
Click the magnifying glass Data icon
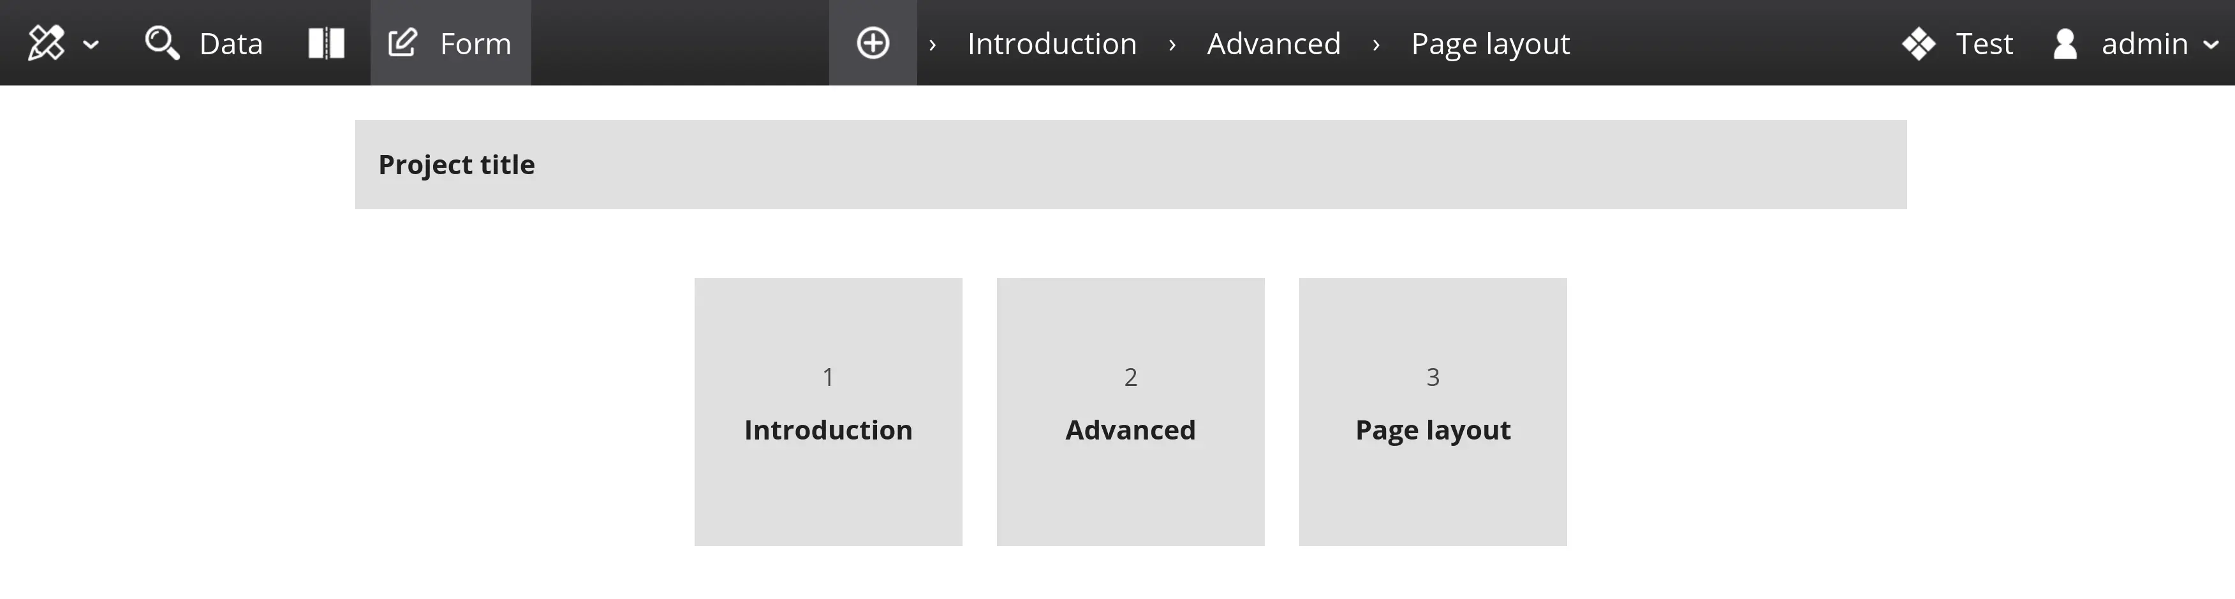161,43
